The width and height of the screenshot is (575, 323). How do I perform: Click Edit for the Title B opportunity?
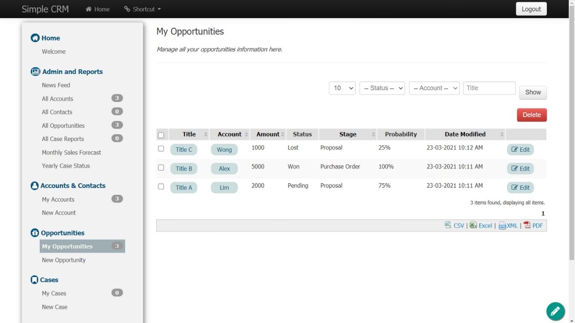[x=520, y=169]
